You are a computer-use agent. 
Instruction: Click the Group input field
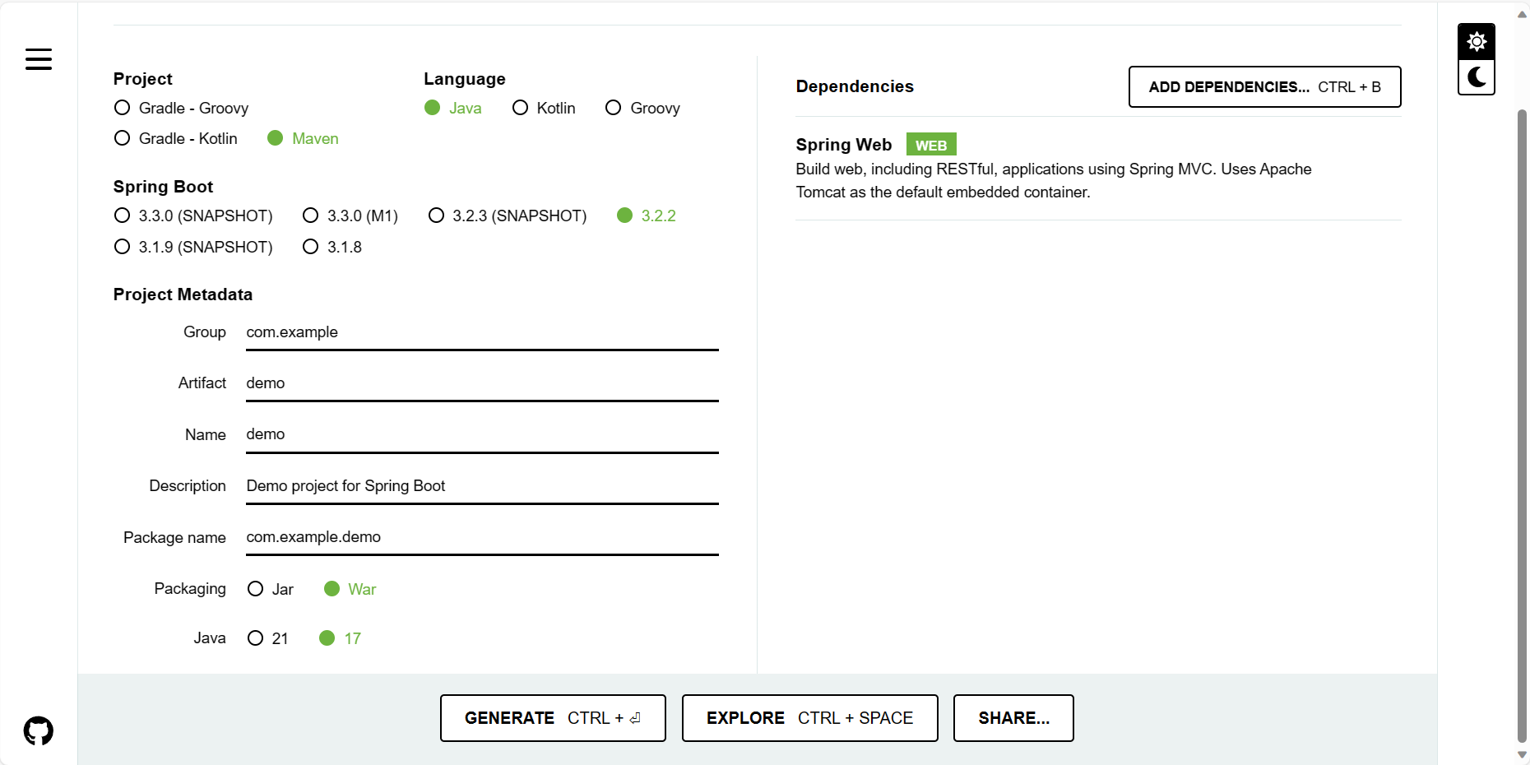[x=482, y=332]
